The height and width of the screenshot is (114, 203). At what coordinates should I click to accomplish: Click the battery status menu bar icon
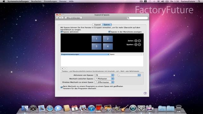167,1
